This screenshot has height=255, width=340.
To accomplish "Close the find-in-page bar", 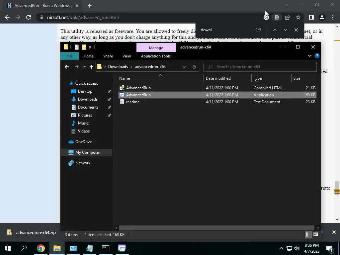I will (296, 30).
